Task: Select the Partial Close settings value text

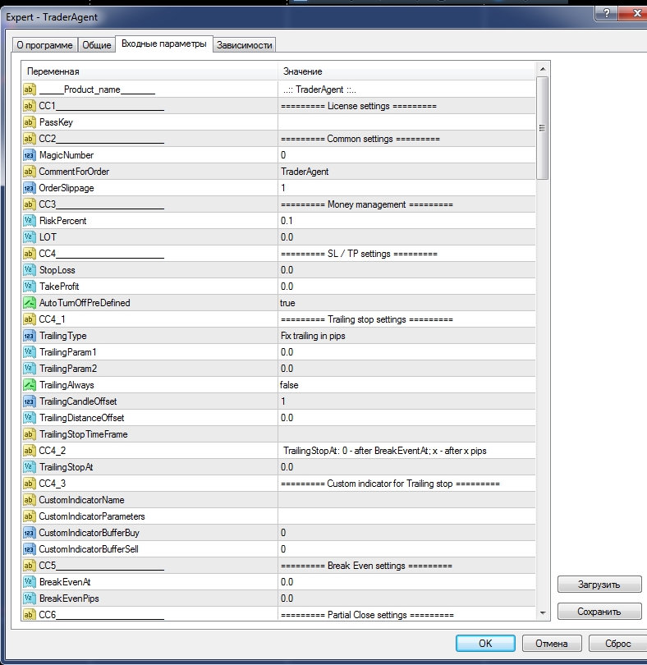Action: point(367,615)
